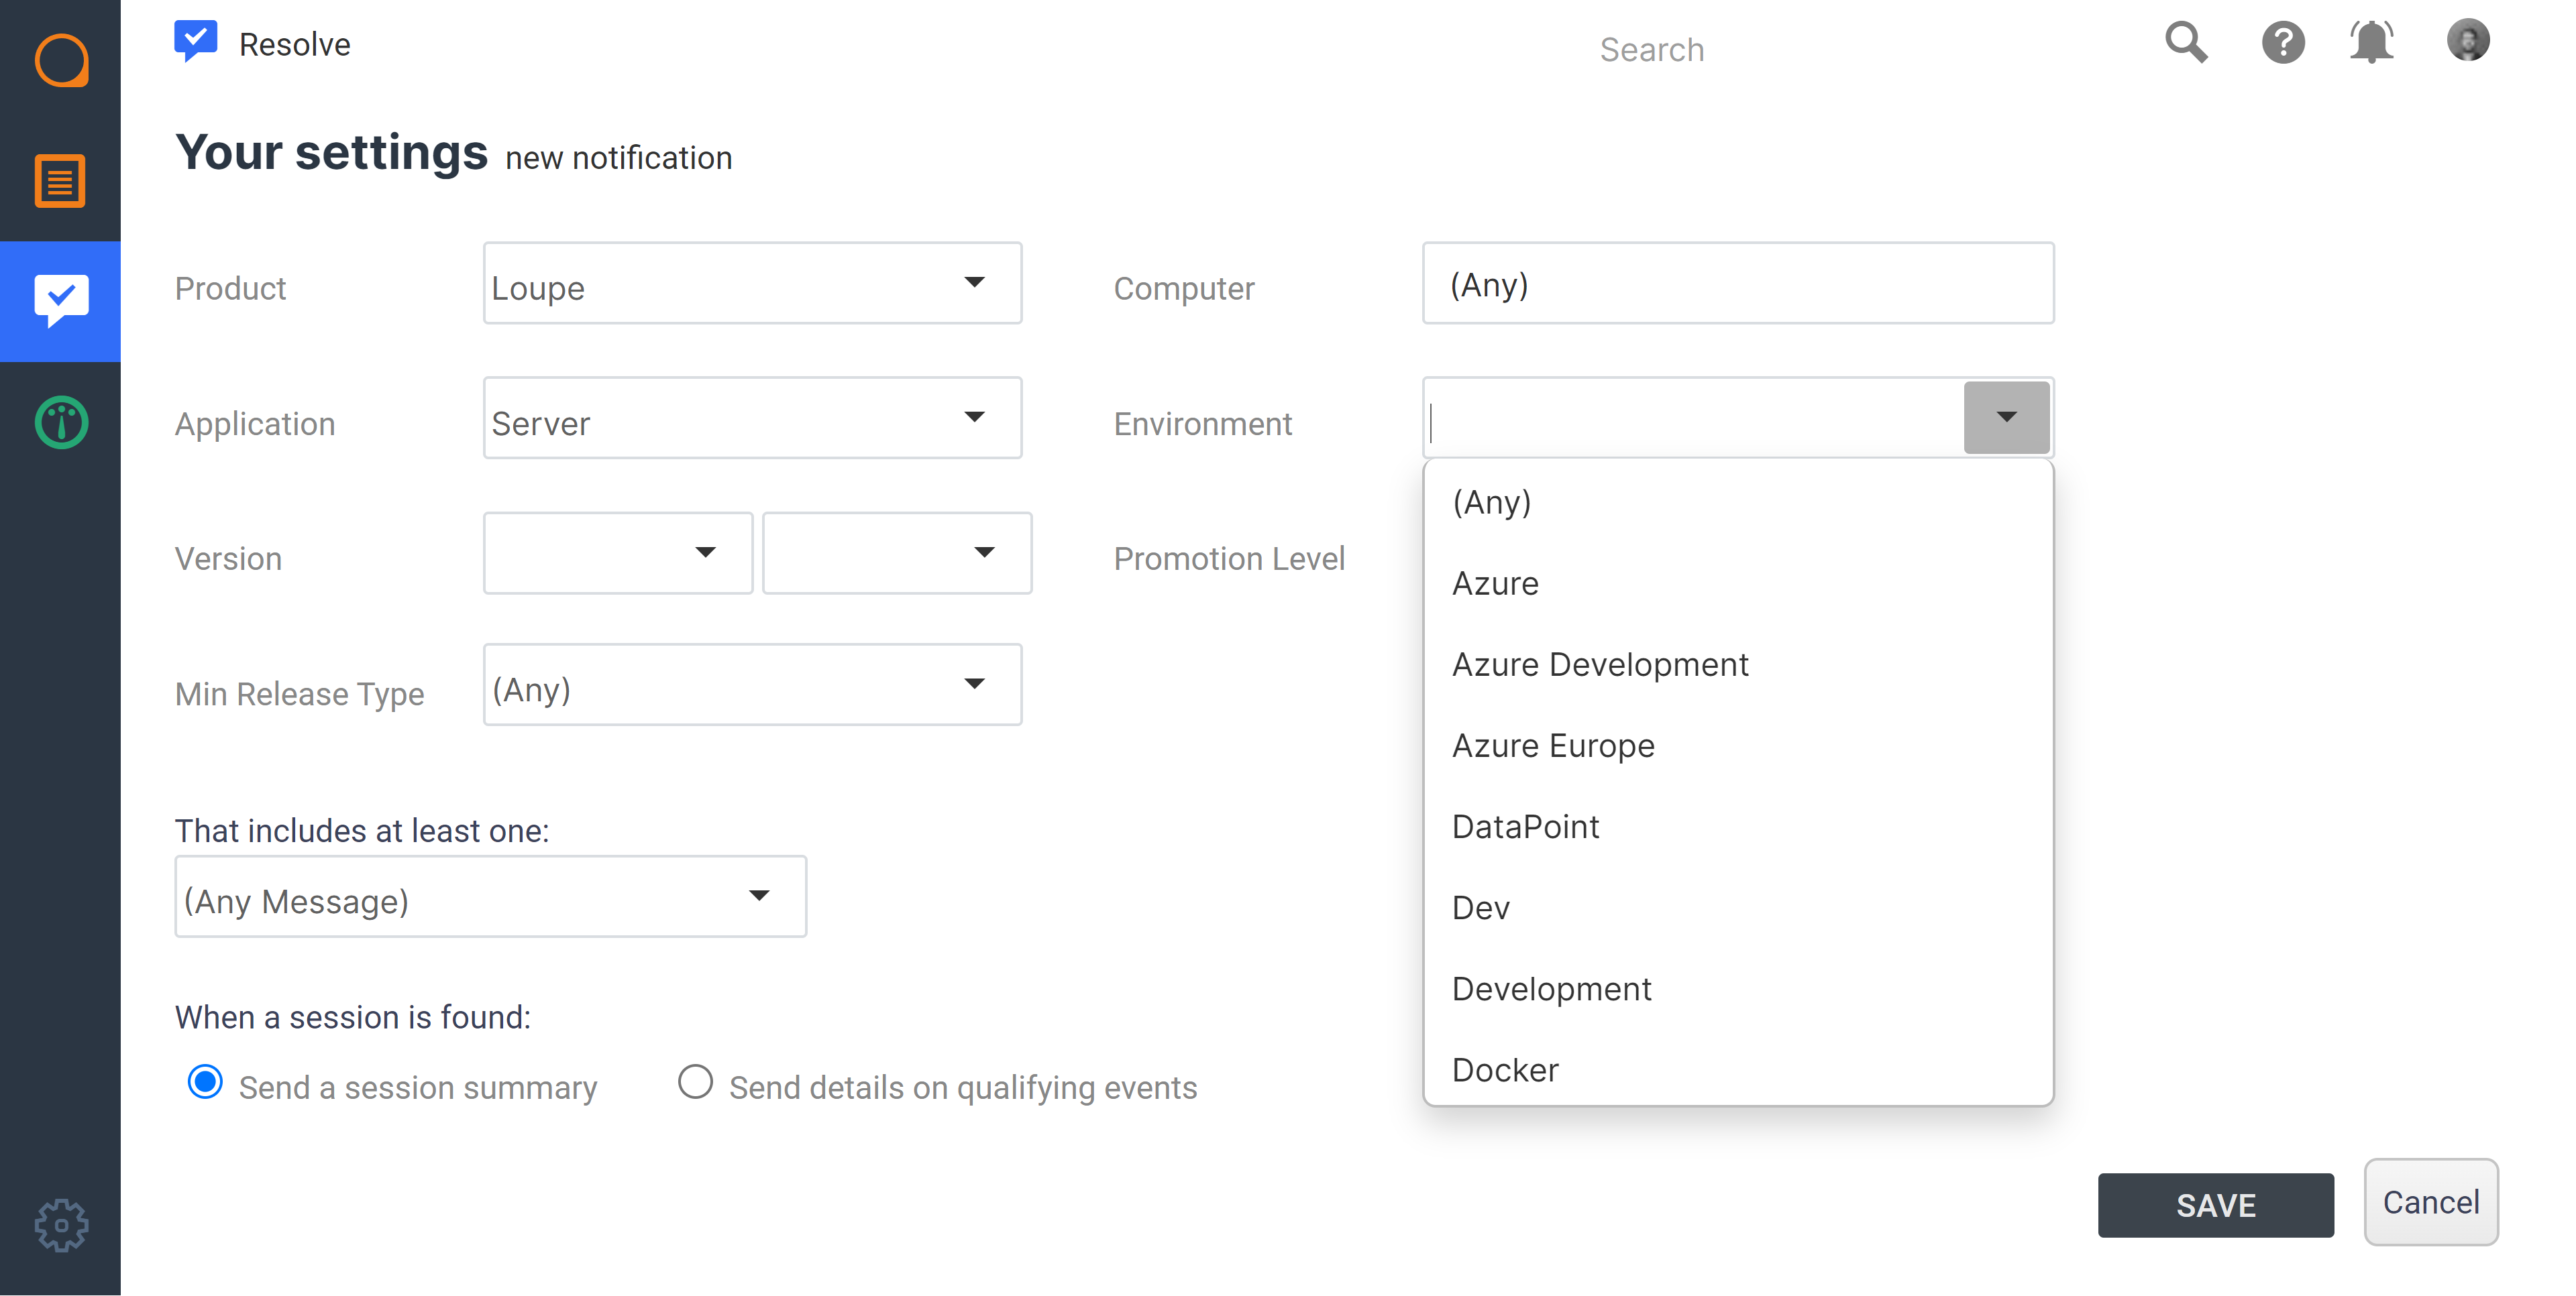The width and height of the screenshot is (2576, 1296).
Task: Choose (Any) in Environment list
Action: click(1738, 502)
